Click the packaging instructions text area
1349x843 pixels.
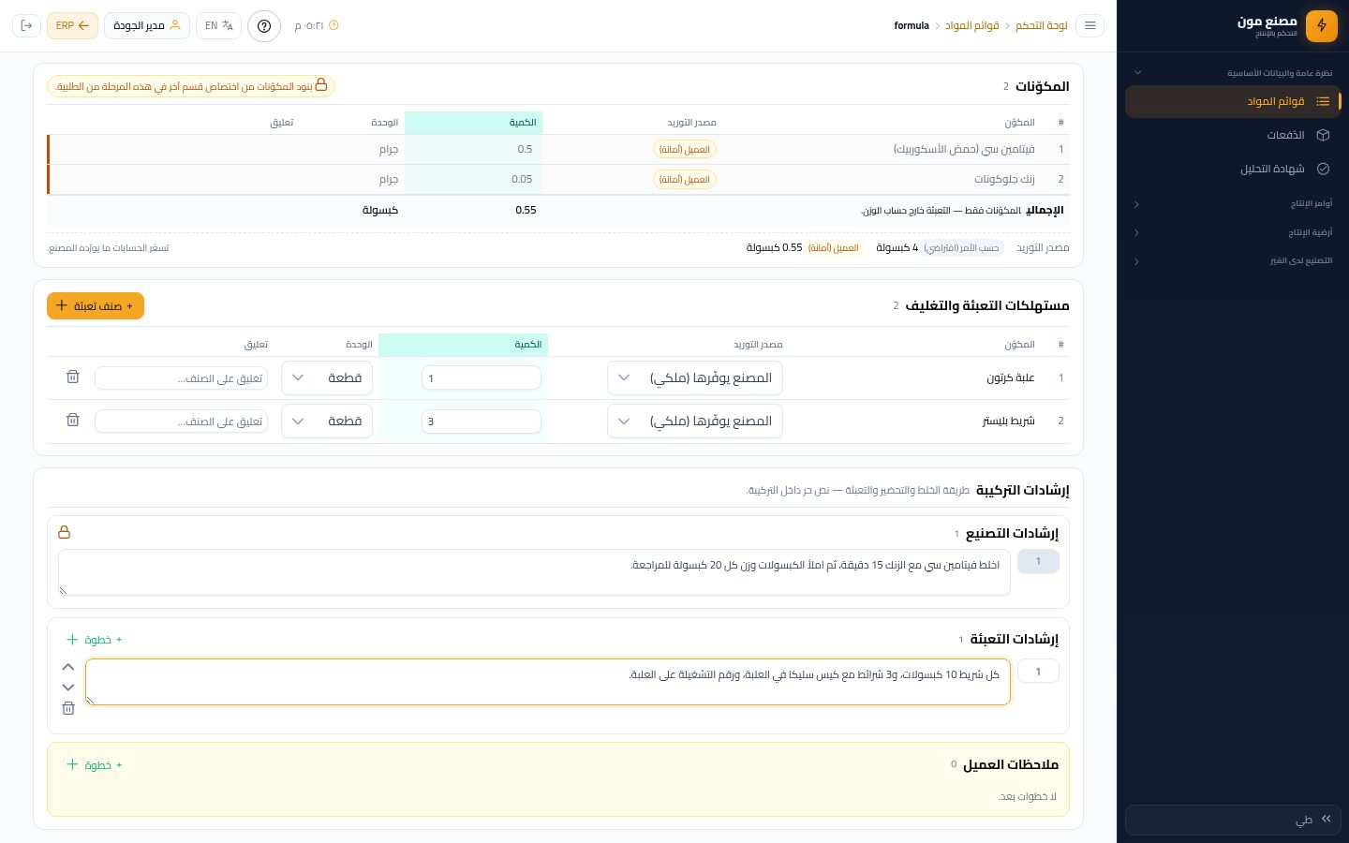548,682
